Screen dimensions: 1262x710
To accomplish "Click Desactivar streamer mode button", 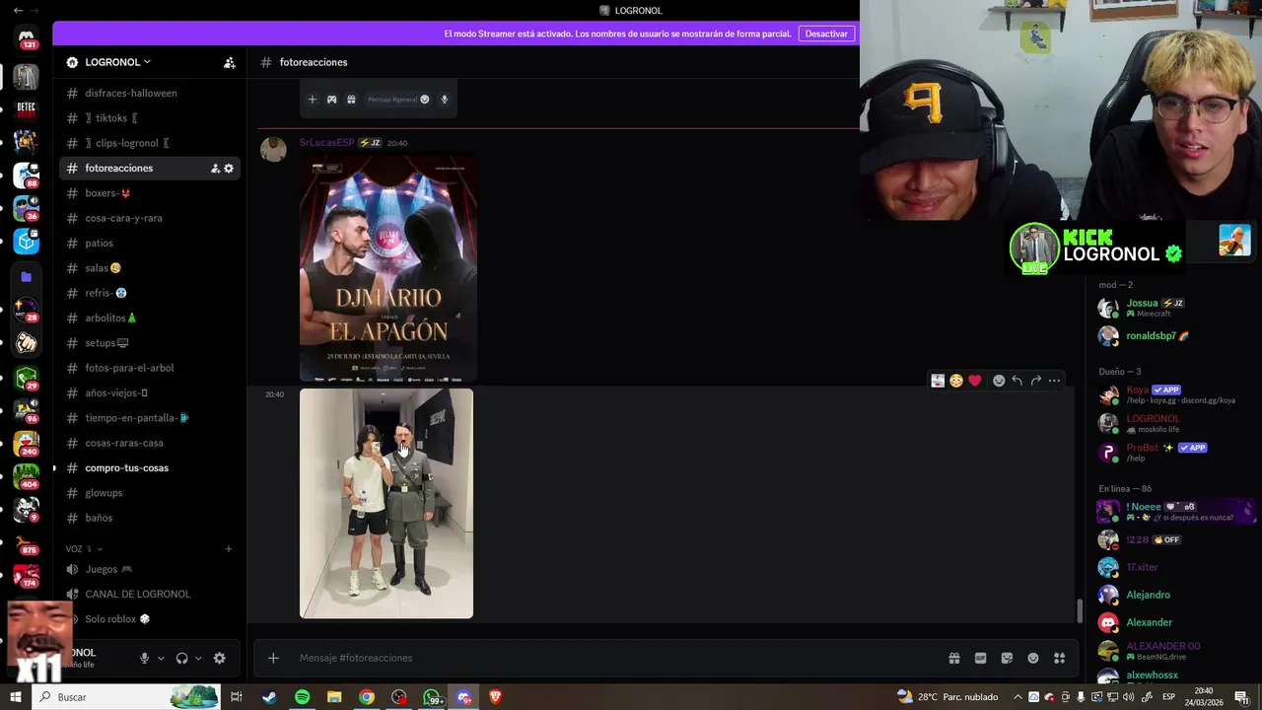I will point(826,34).
